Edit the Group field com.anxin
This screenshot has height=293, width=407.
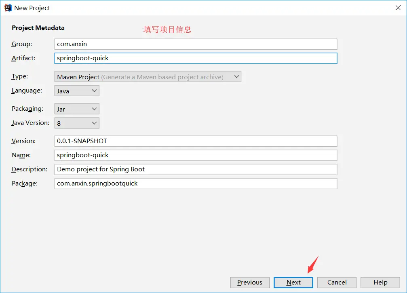196,44
